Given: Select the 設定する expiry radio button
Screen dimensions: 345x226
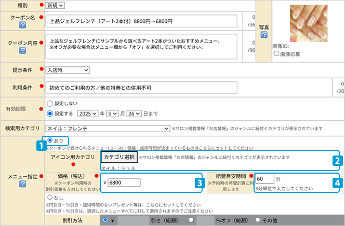Looking at the screenshot, I should 50,113.
